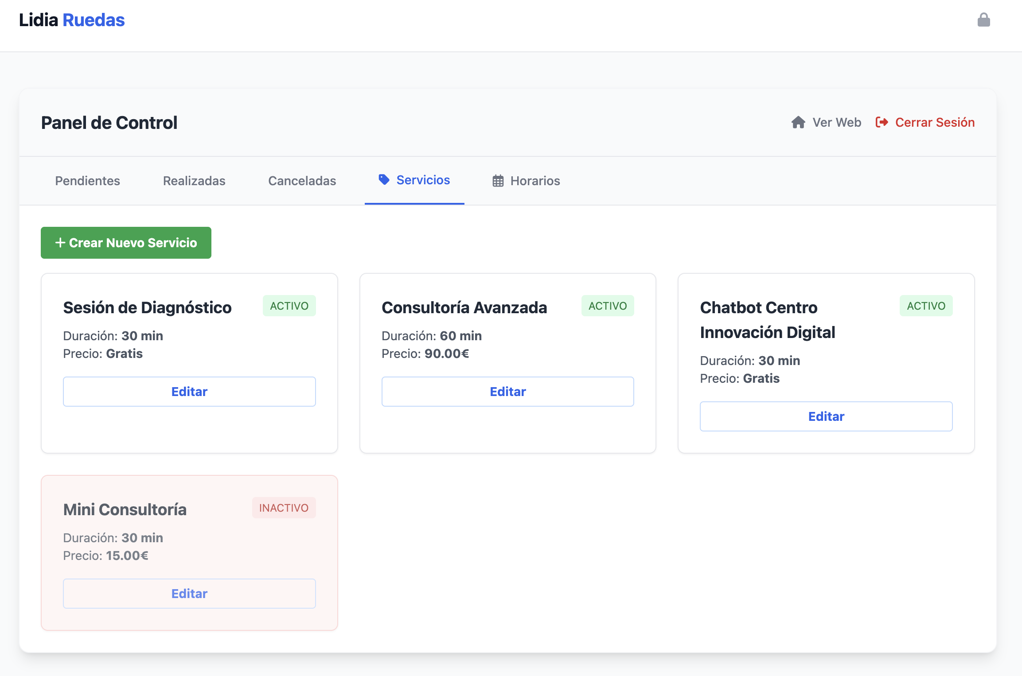Image resolution: width=1022 pixels, height=676 pixels.
Task: Edit the Chatbot Centro Innovación Digital service
Action: [826, 416]
